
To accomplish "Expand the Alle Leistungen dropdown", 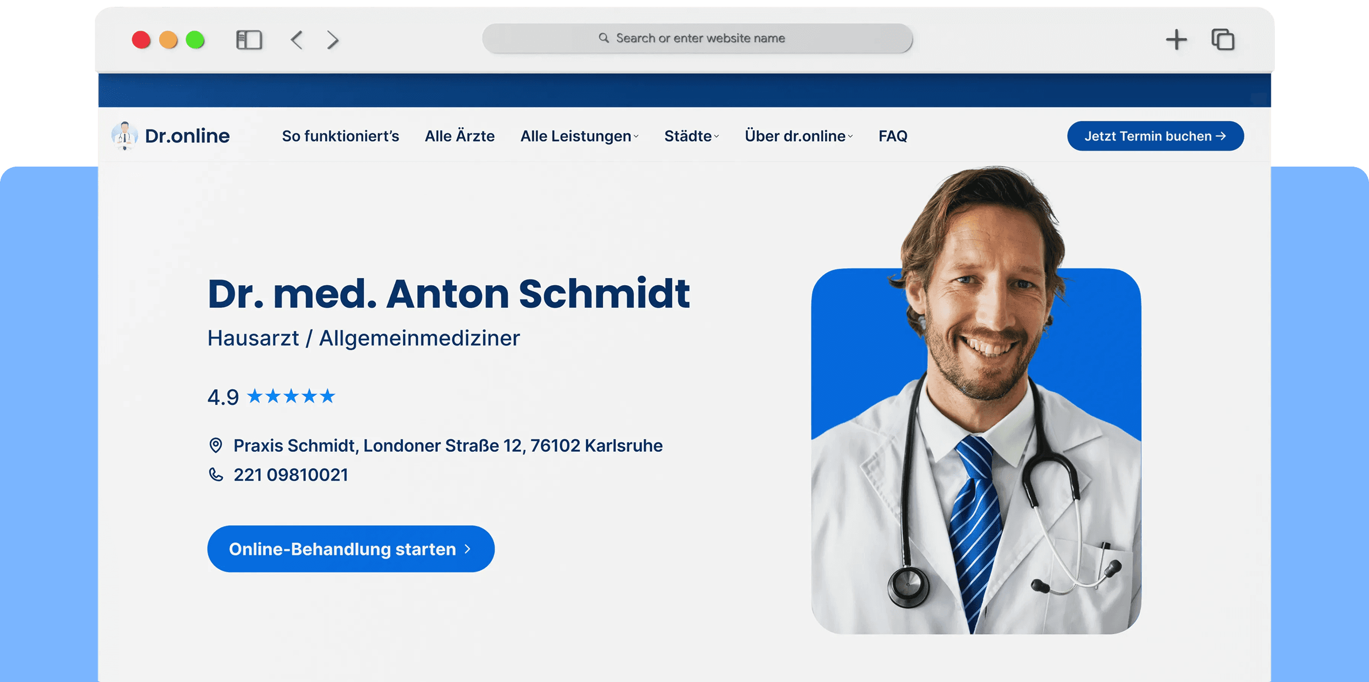I will coord(579,136).
